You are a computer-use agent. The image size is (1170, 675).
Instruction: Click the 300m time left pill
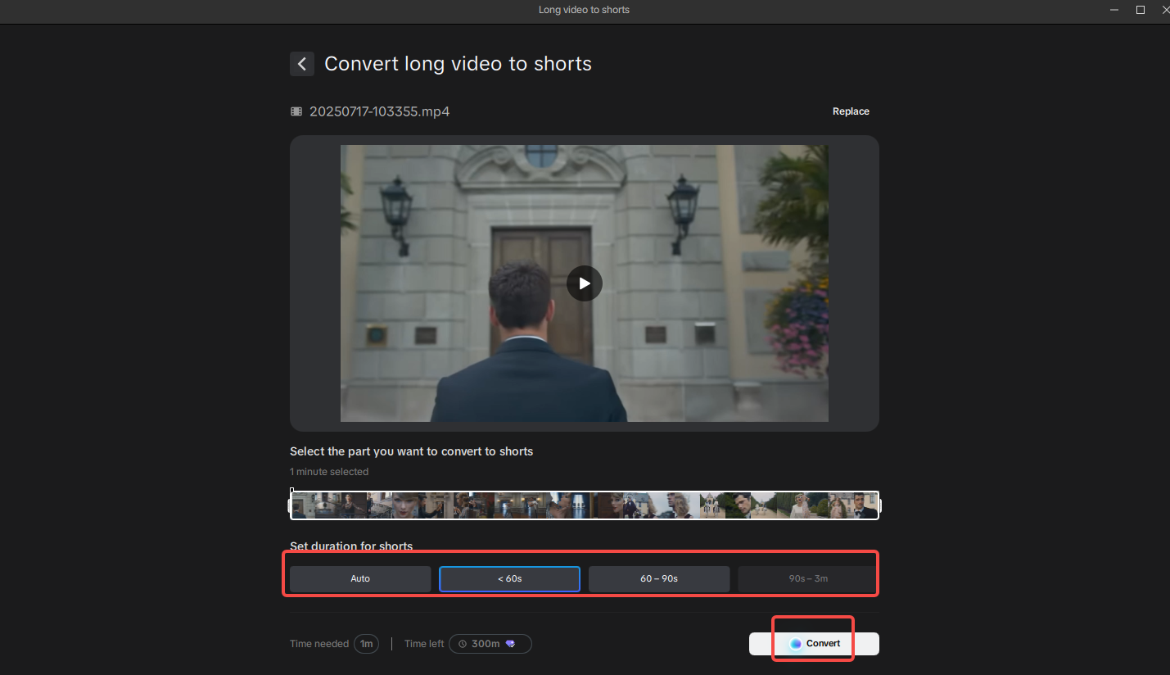point(490,643)
